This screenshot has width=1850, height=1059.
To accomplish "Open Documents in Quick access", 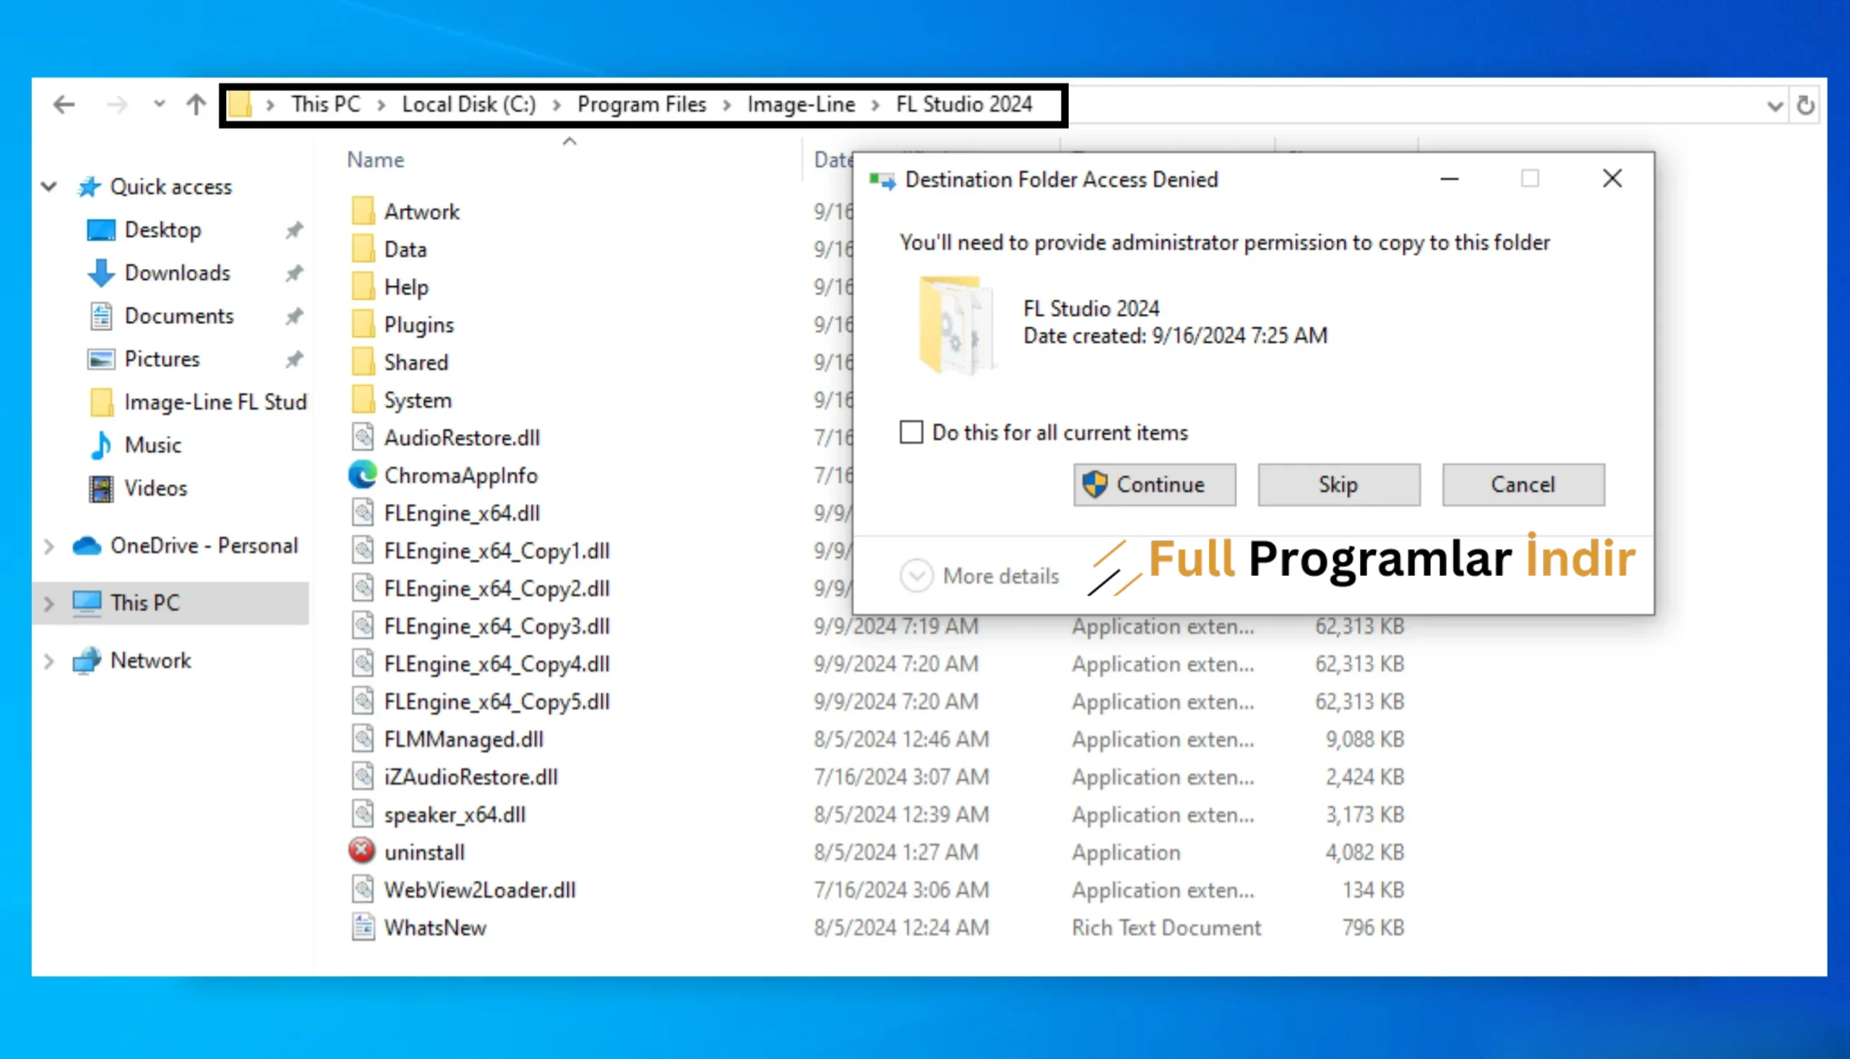I will click(178, 316).
